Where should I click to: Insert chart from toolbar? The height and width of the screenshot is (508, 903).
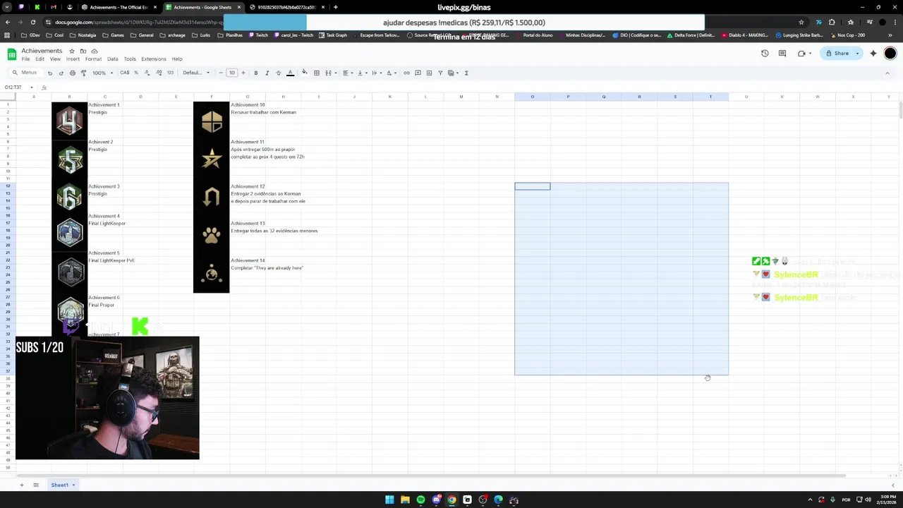(x=429, y=73)
